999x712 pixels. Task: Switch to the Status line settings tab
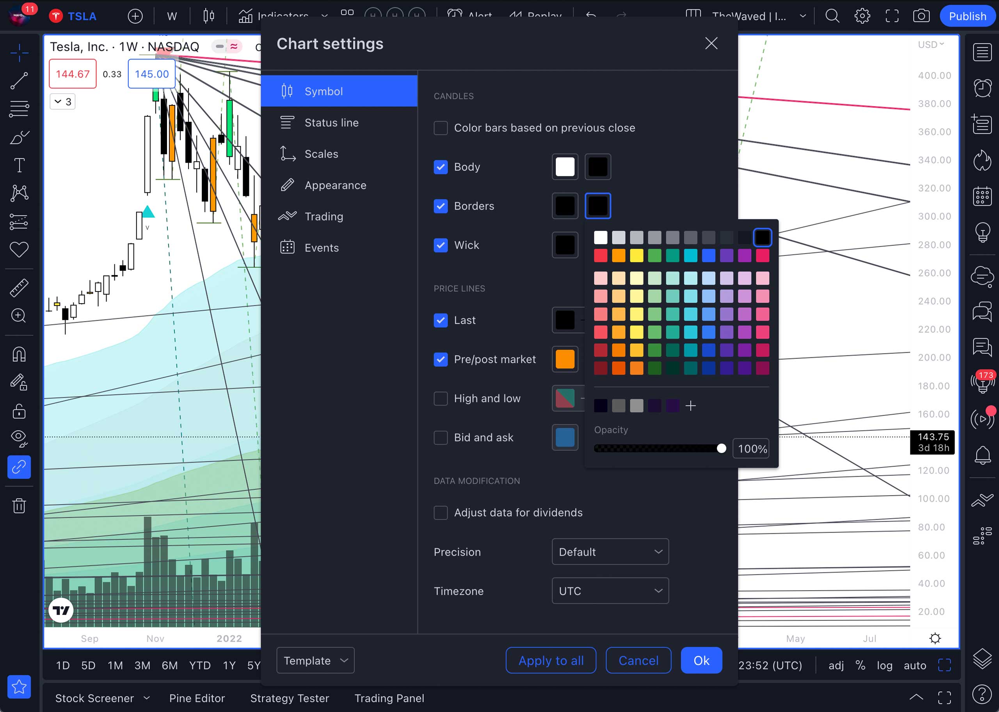pos(339,123)
